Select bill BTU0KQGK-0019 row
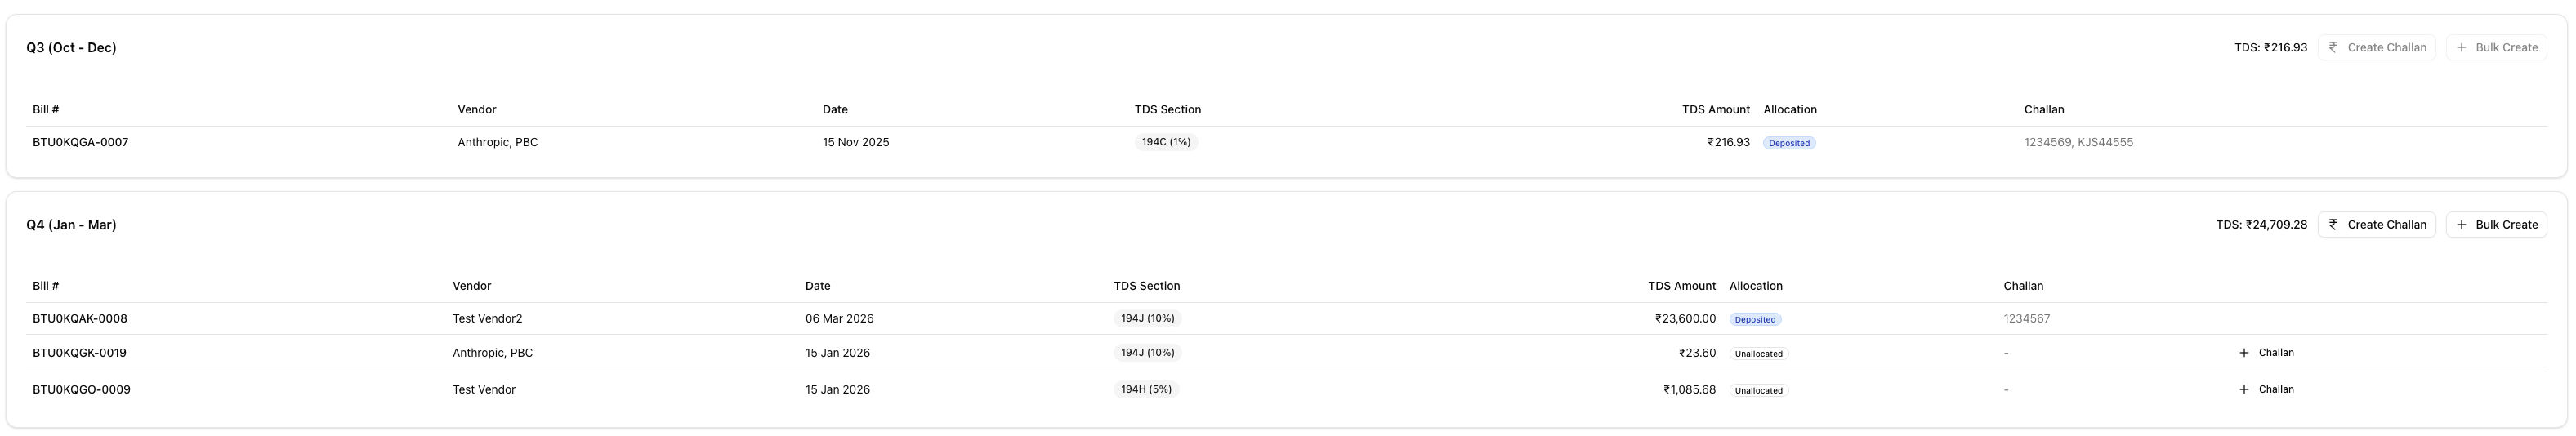 pyautogui.click(x=80, y=353)
